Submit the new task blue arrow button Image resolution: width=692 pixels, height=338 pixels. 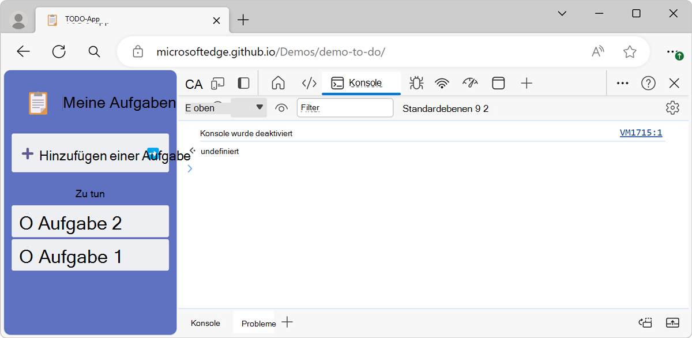pyautogui.click(x=153, y=153)
